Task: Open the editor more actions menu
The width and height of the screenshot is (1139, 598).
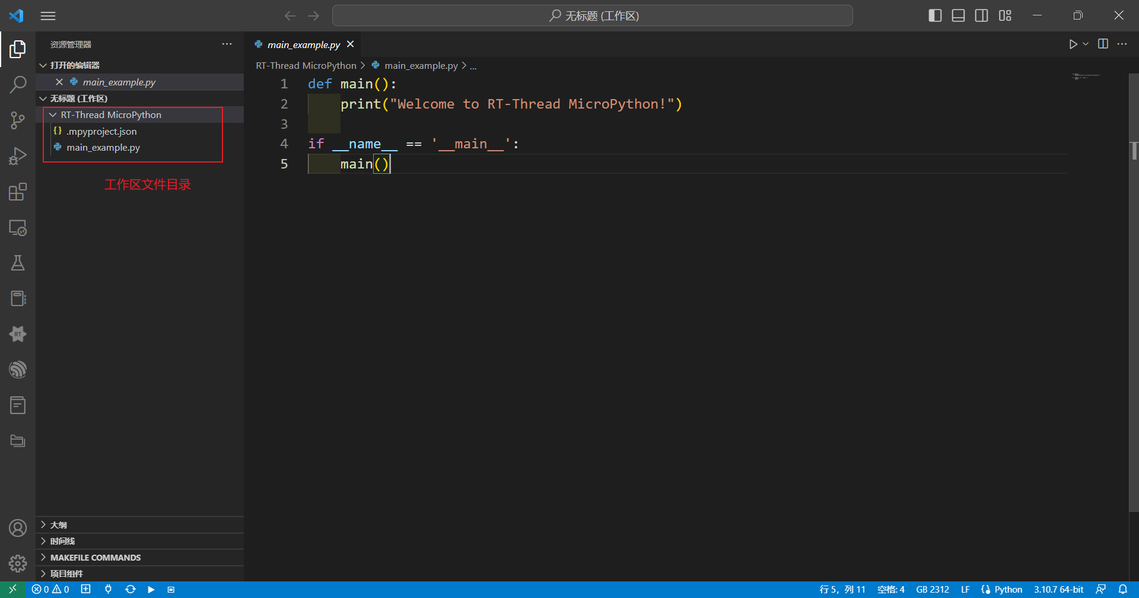Action: [1122, 44]
